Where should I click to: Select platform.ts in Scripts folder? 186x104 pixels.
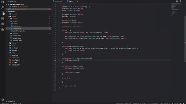tap(17, 29)
